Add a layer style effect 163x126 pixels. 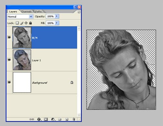[39, 119]
